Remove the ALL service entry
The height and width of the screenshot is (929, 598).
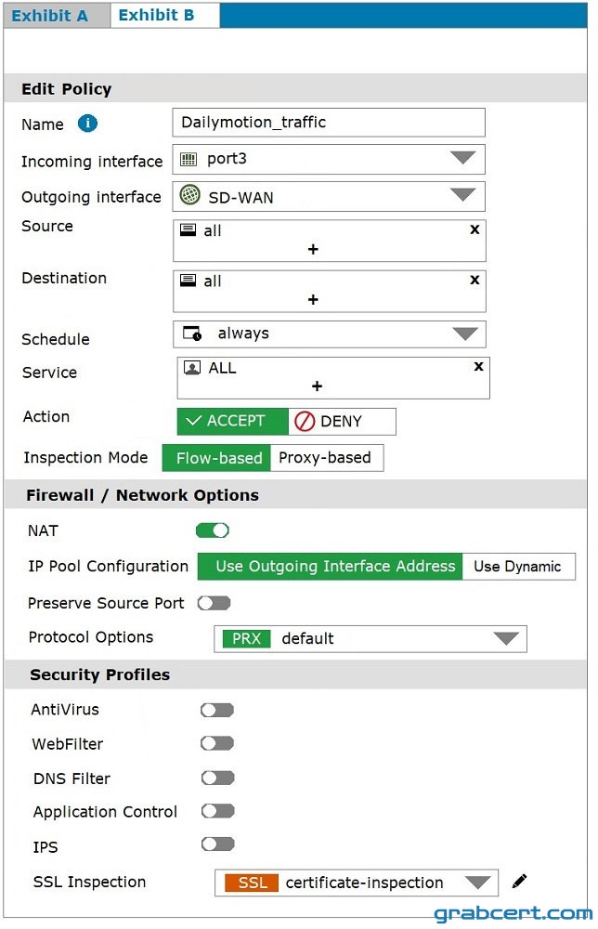(x=478, y=366)
